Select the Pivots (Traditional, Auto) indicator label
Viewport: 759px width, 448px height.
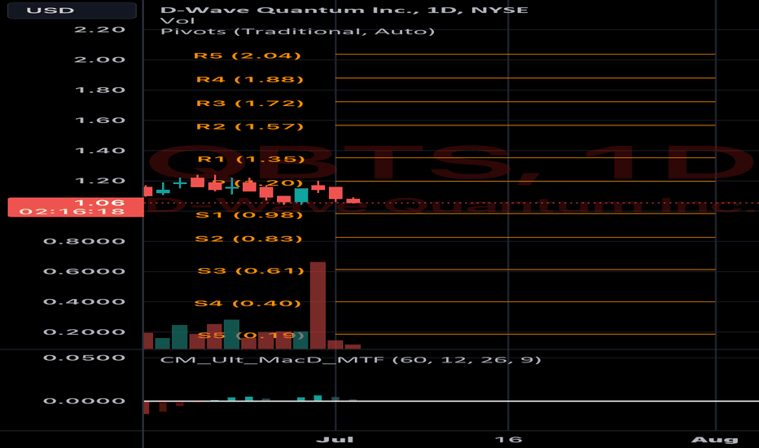[x=297, y=32]
